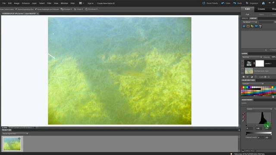Open the Select menu
The width and height of the screenshot is (276, 155).
(42, 3)
